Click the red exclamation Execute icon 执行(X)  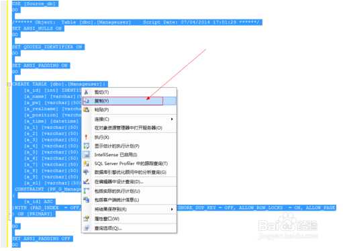tap(86, 137)
